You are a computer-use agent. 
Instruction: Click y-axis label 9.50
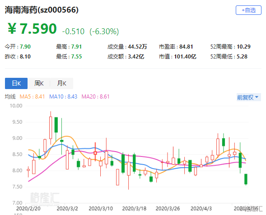(17, 122)
